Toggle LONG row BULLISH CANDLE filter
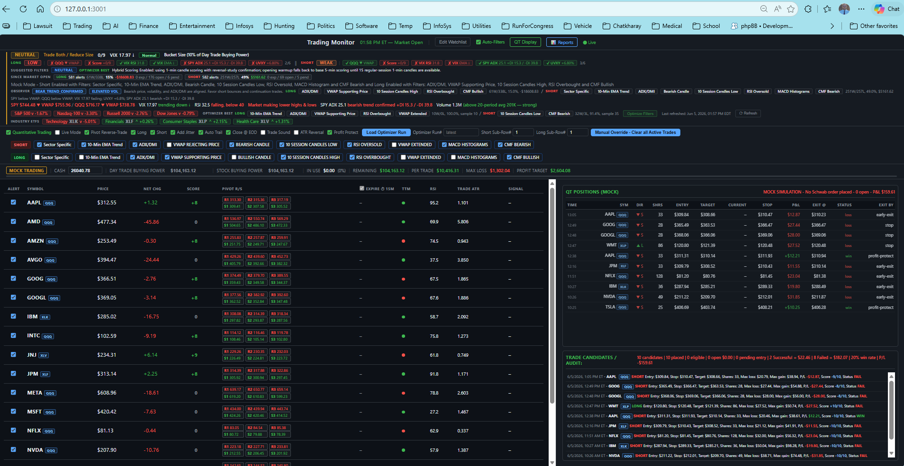 click(234, 158)
